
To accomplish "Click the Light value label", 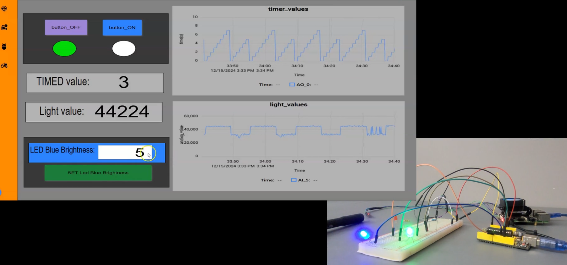I will [62, 111].
